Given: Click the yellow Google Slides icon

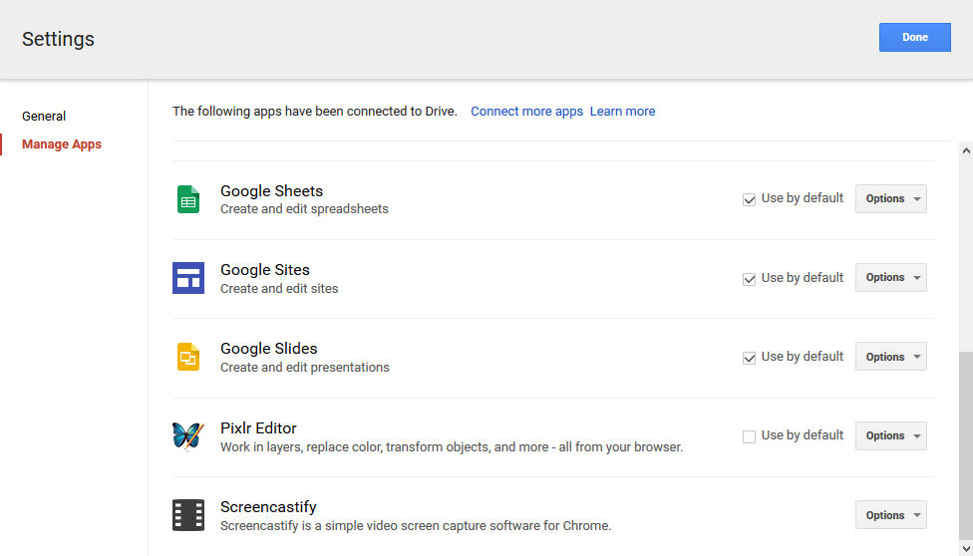Looking at the screenshot, I should [188, 357].
